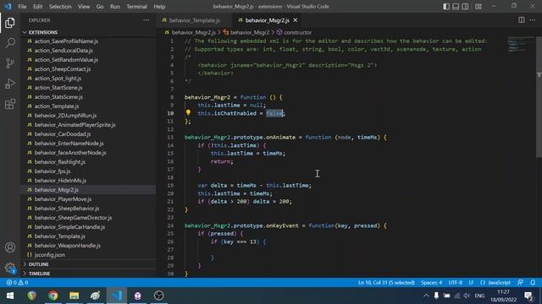The height and width of the screenshot is (304, 542).
Task: Change indentation via Spaces: 4
Action: coord(431,282)
